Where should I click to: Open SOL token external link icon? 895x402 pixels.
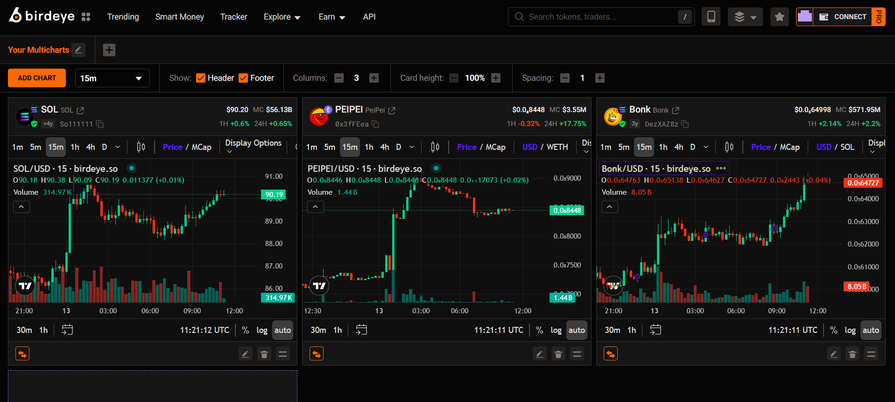(x=80, y=110)
